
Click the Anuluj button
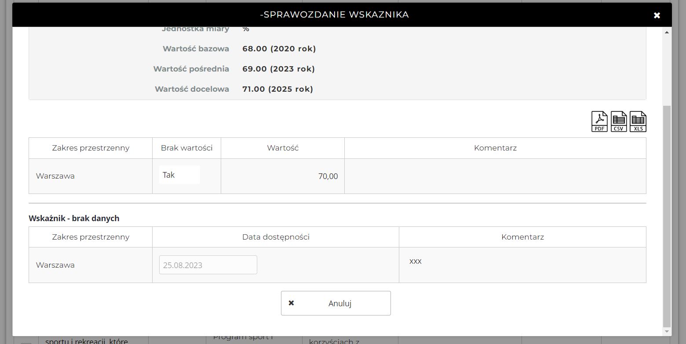[336, 303]
